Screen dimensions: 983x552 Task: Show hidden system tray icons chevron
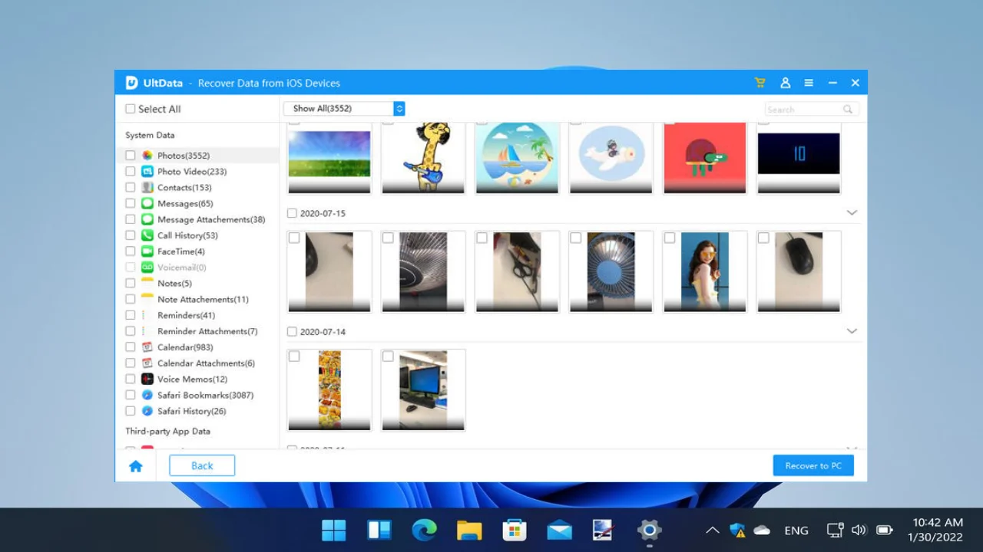click(x=712, y=530)
